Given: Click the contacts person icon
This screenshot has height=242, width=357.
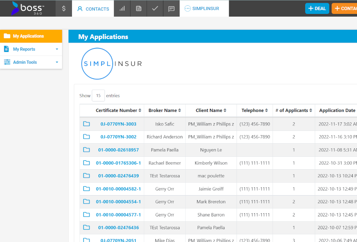Looking at the screenshot, I should pyautogui.click(x=80, y=9).
